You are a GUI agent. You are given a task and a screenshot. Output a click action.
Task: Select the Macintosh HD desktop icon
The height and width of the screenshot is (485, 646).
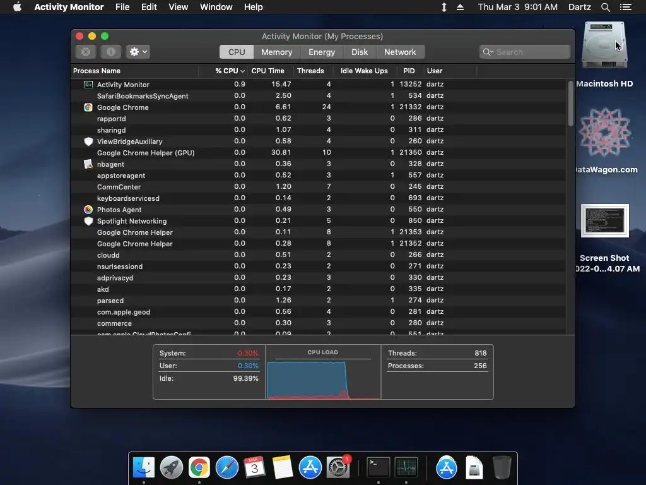(x=604, y=45)
